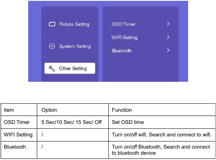This screenshot has height=160, width=216.
Task: Click the Bluetooth table cell in Item column
Action: tap(15, 147)
